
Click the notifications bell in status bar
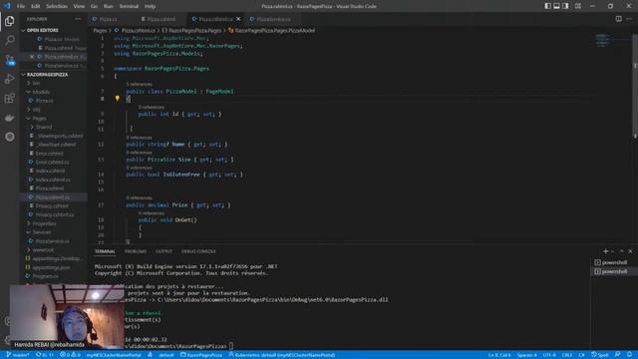[629, 355]
